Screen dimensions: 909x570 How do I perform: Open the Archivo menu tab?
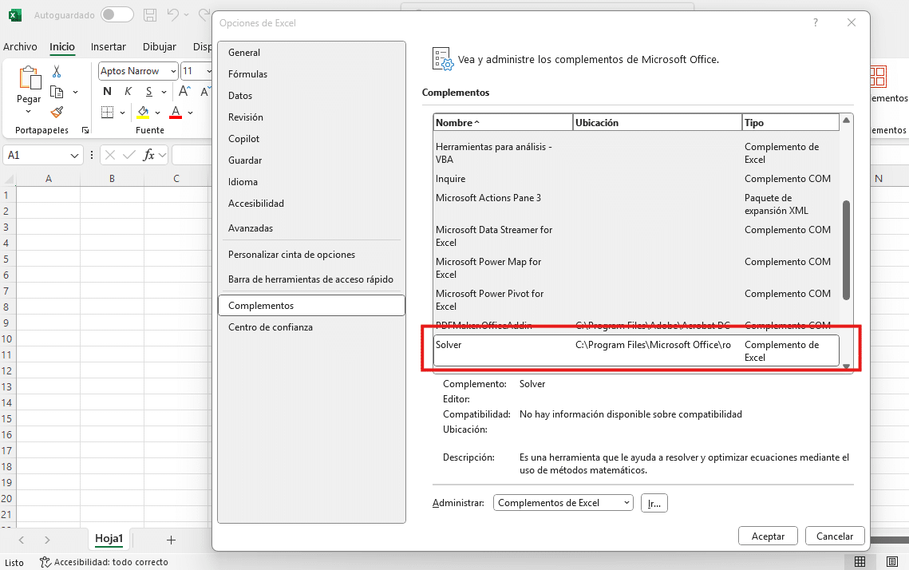pos(20,46)
